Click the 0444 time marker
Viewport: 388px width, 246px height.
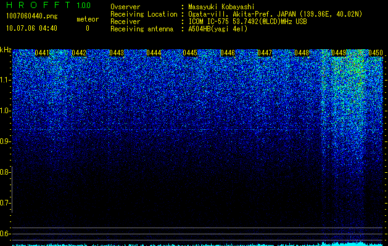click(x=154, y=53)
